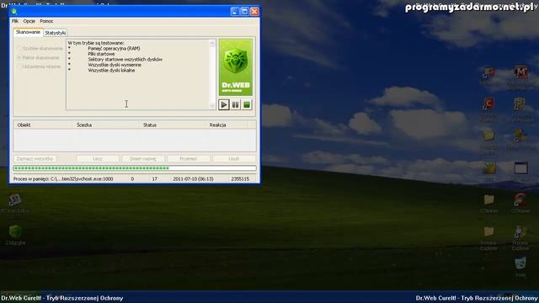Click the Usuń button

tap(234, 159)
